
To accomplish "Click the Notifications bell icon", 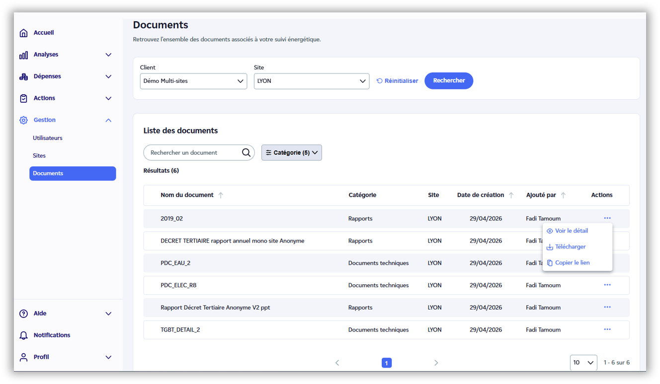I will tap(23, 335).
